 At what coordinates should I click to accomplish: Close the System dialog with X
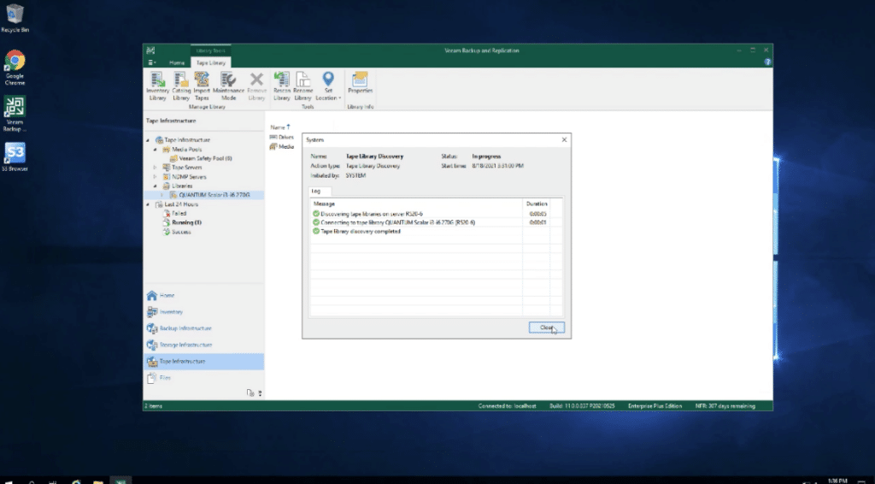pos(564,139)
